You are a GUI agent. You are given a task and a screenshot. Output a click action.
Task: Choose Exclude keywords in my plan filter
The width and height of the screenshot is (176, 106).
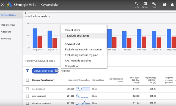click(84, 55)
